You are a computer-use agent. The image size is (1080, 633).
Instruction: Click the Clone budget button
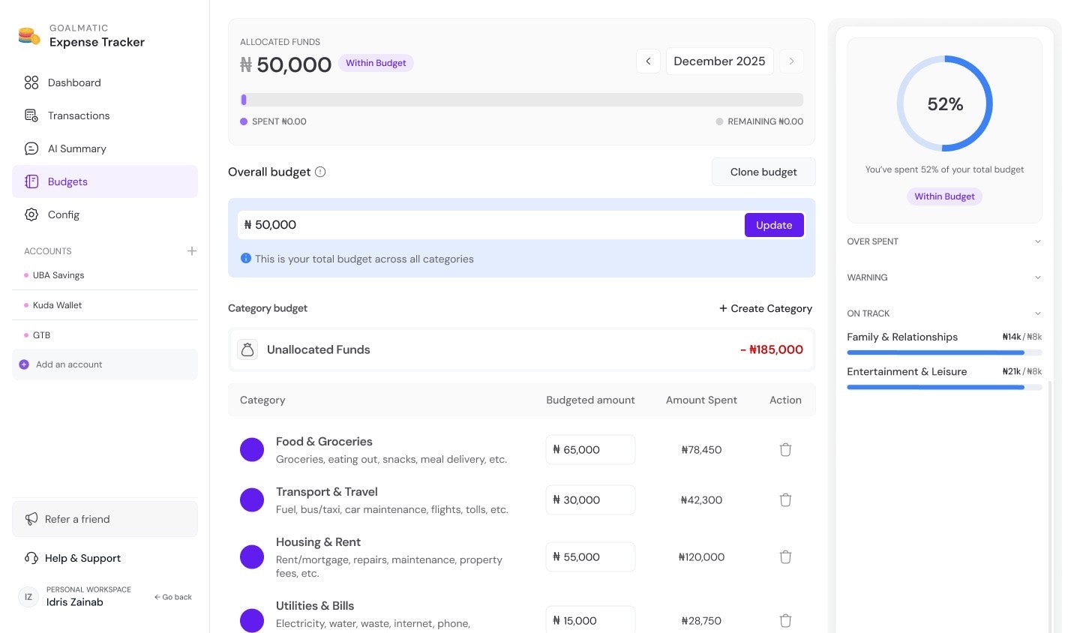763,172
